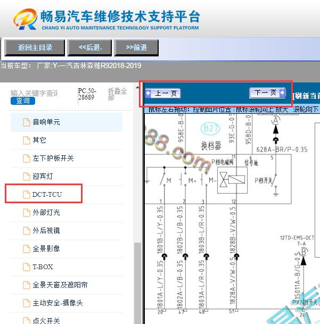The image size is (320, 324).
Task: Open 外后视镜 tree item
Action: click(x=66, y=230)
